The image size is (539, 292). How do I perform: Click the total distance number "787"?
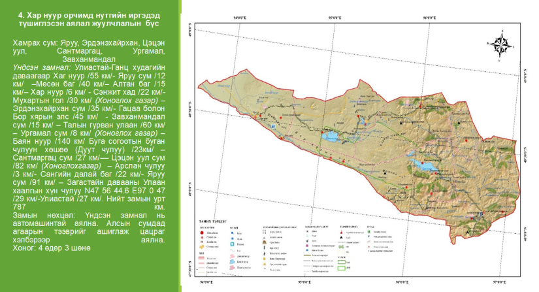tap(20, 206)
